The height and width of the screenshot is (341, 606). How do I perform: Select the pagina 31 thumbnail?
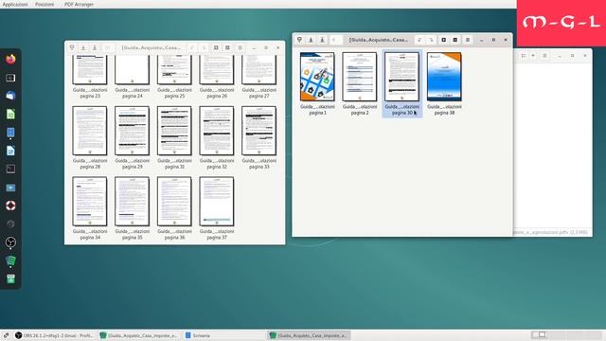click(174, 131)
